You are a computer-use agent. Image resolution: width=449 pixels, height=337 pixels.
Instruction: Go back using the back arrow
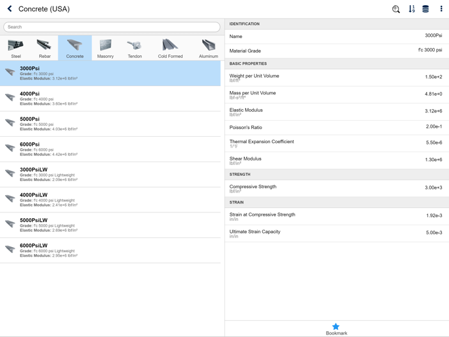click(10, 8)
